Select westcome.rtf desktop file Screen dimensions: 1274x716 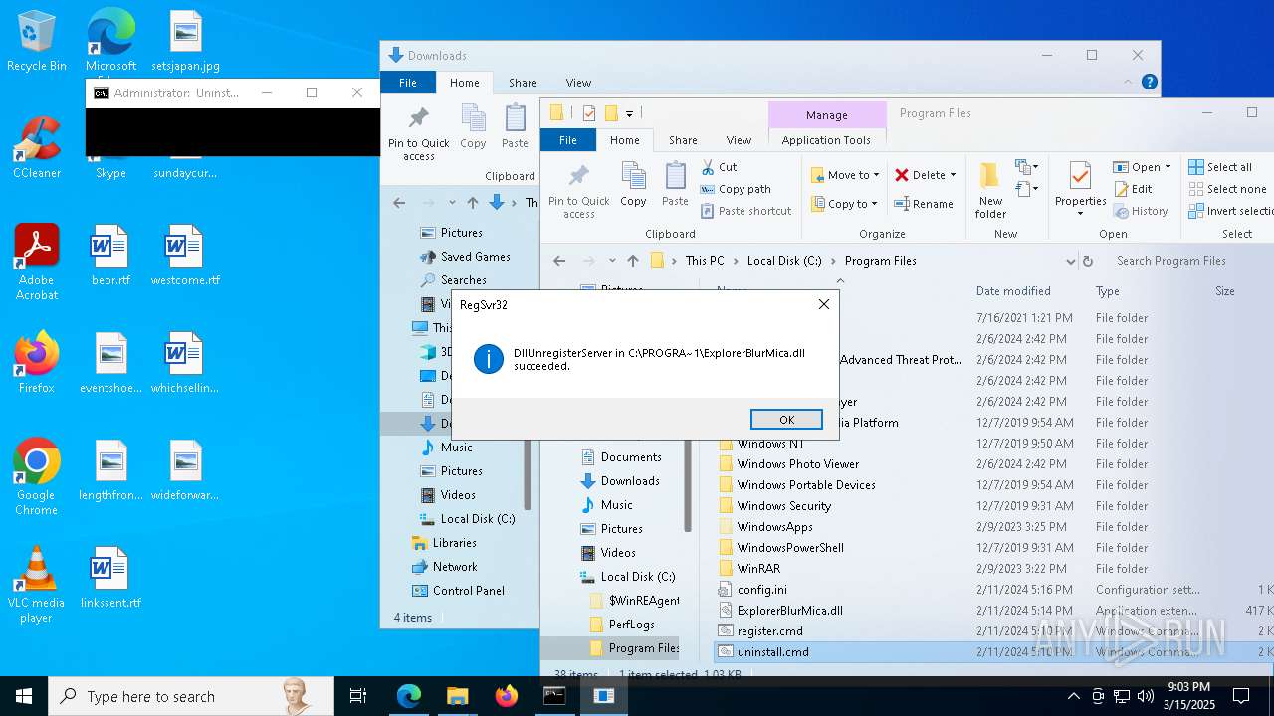coord(186,256)
